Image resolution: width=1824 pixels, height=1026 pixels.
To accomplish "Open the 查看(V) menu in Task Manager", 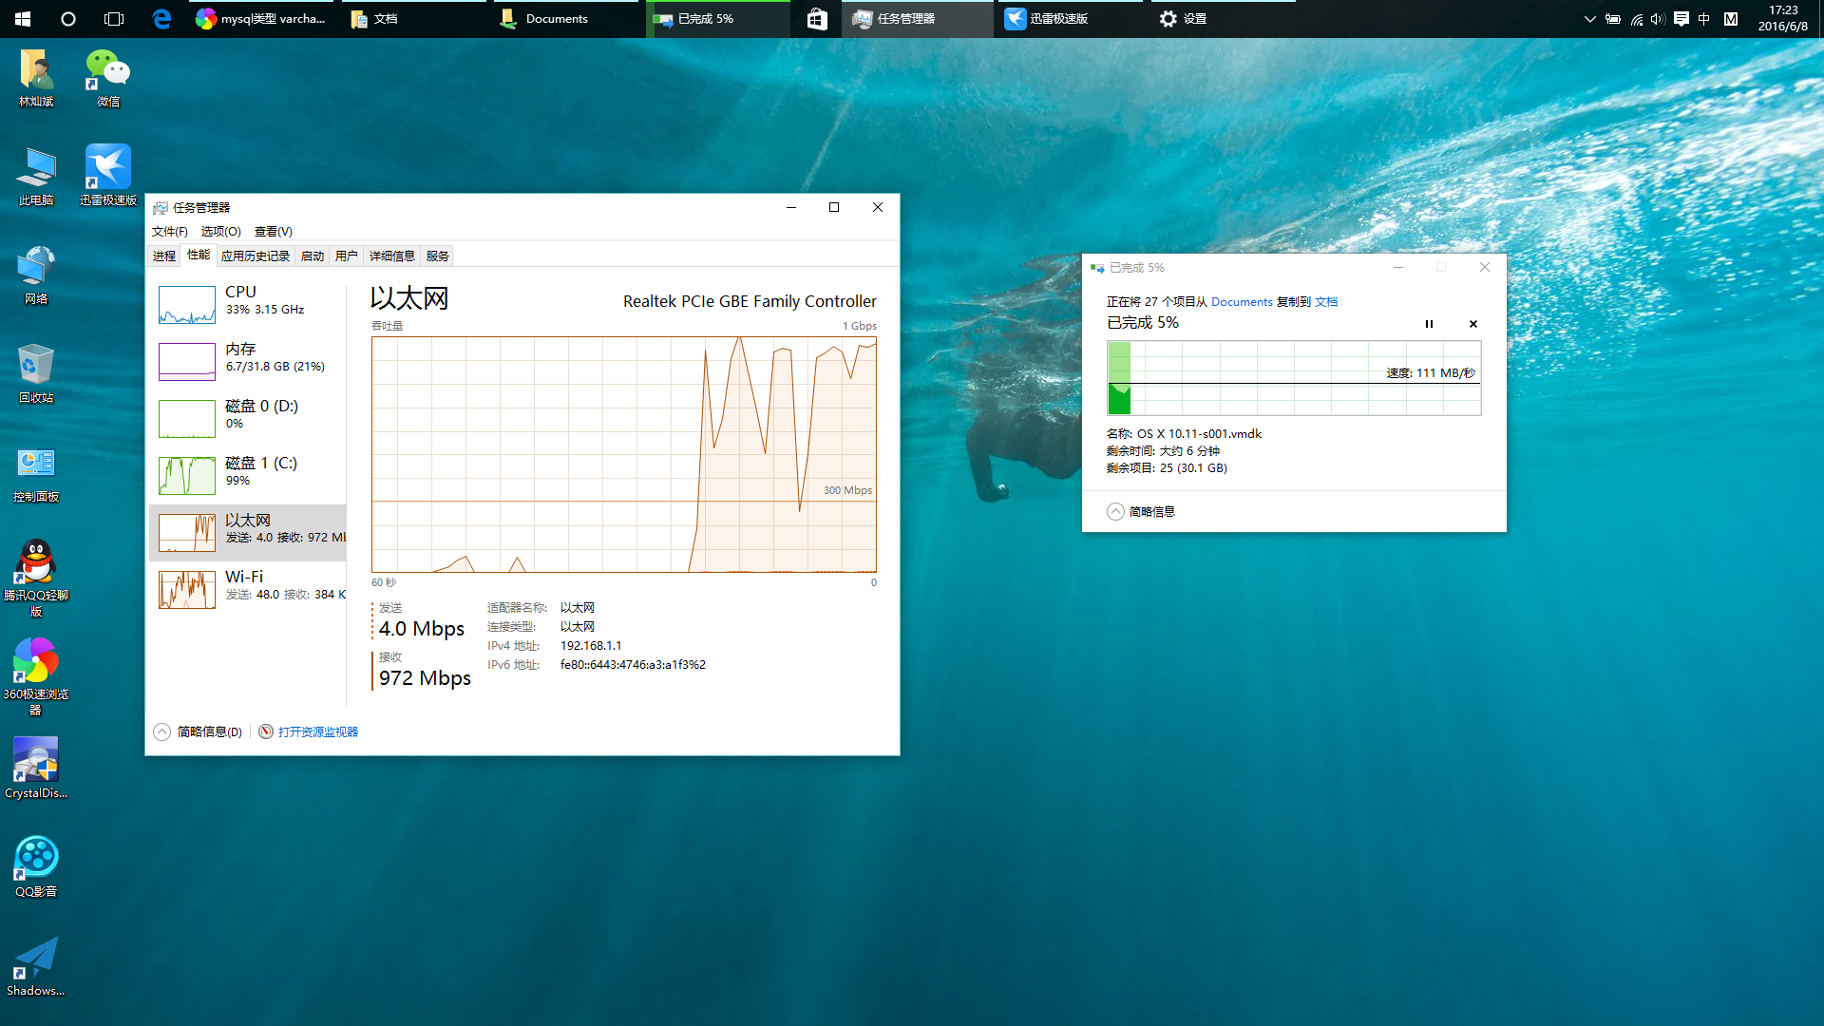I will tap(274, 231).
